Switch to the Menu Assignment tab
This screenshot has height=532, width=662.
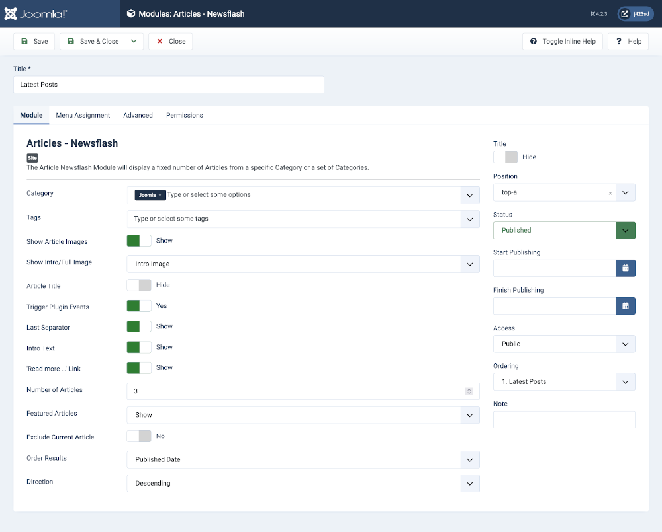point(82,115)
